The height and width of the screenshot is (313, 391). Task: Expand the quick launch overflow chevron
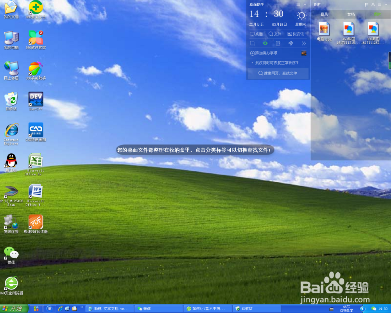[x=82, y=307]
